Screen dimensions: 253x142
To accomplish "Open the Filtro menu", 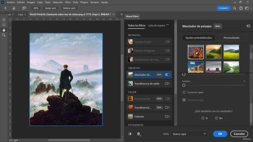I will pos(68,2).
